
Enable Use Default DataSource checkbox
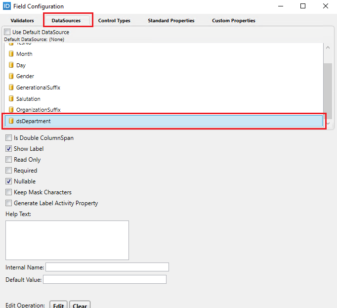[7, 32]
